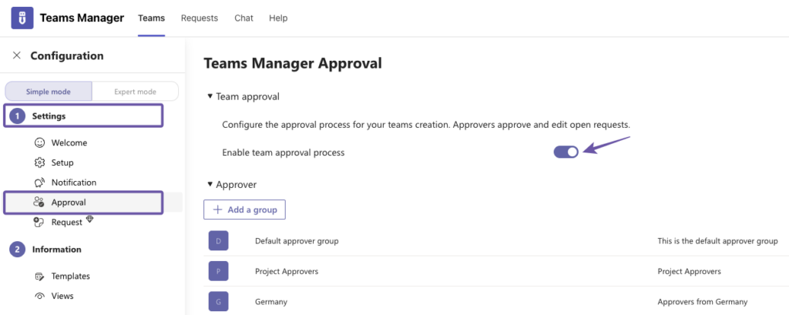This screenshot has width=789, height=315.
Task: Click the Teams Manager Approval heading
Action: (x=293, y=63)
